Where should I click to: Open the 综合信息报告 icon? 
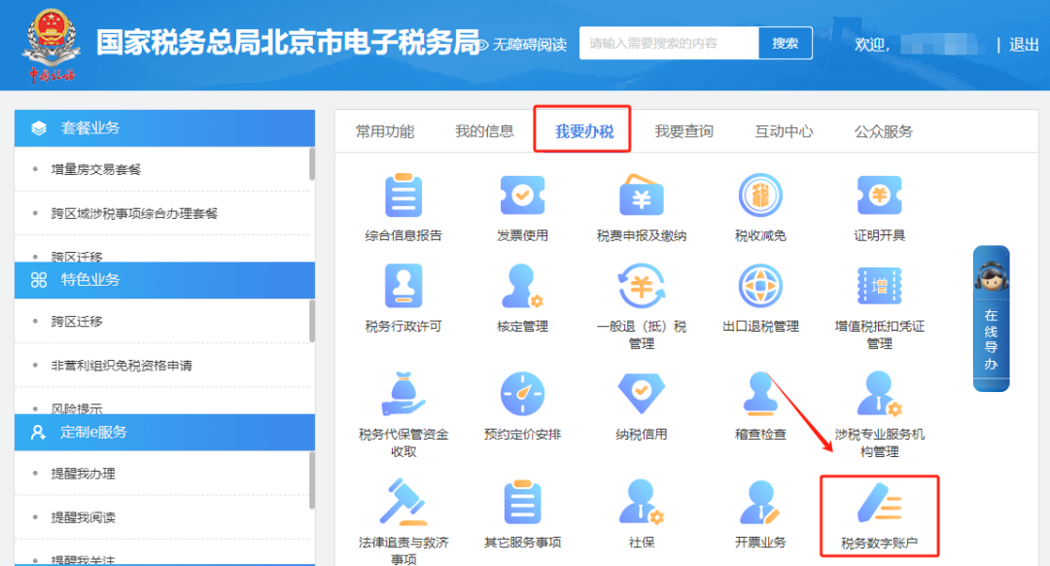pyautogui.click(x=403, y=195)
